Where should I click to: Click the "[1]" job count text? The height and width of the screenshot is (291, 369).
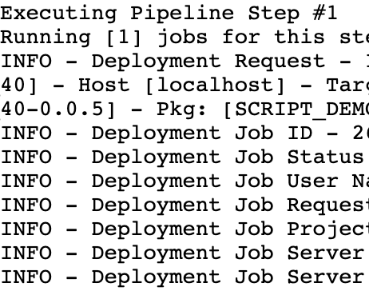124,38
